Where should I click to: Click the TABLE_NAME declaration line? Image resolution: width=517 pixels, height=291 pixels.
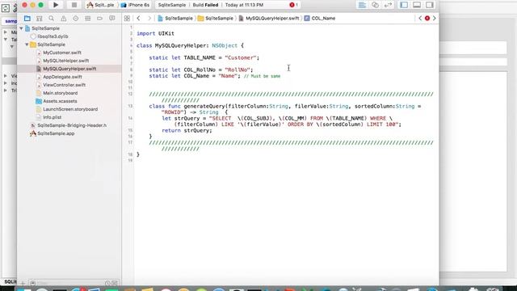click(204, 57)
